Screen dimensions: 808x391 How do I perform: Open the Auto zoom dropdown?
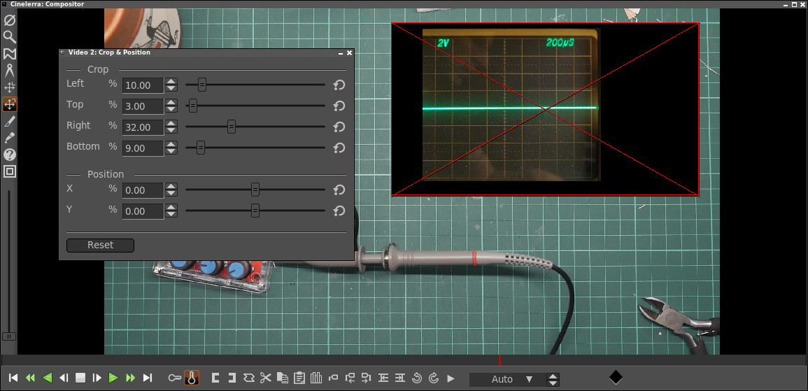click(x=529, y=379)
